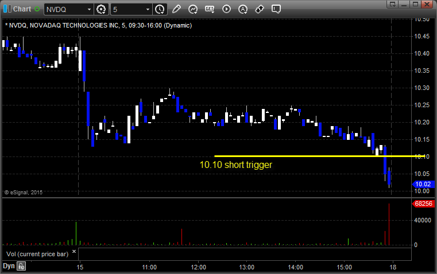Click the GET toolbar button
The height and width of the screenshot is (274, 437).
210,9
